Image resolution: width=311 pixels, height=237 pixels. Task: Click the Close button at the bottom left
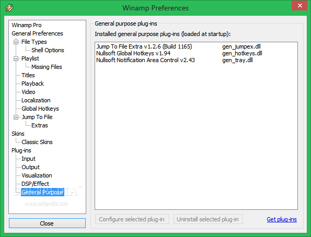coord(47,223)
